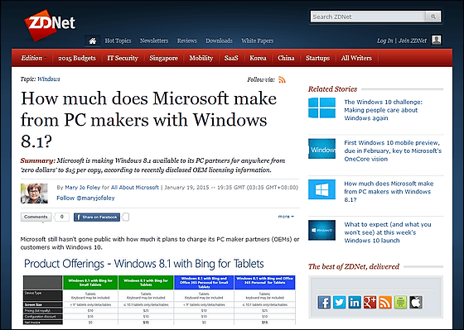Click the Join ZDNet link
This screenshot has height=330, width=464.
pos(413,41)
